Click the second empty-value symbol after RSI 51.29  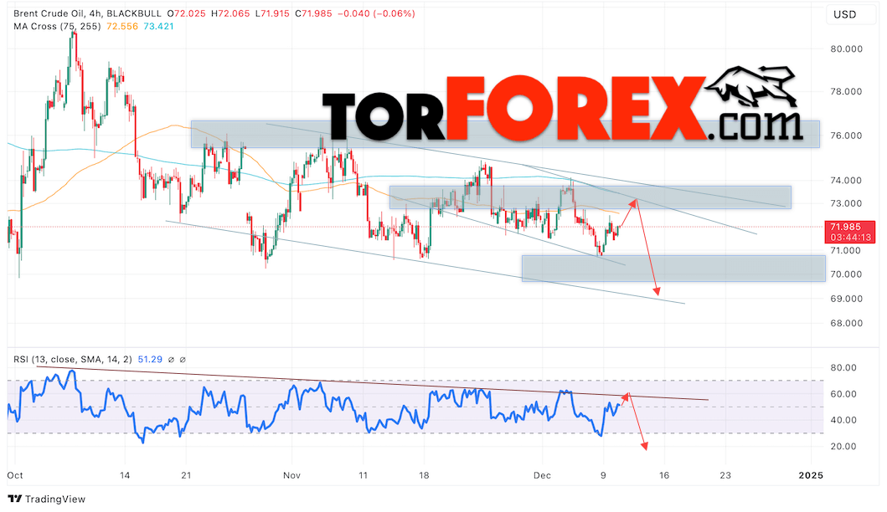pyautogui.click(x=183, y=360)
